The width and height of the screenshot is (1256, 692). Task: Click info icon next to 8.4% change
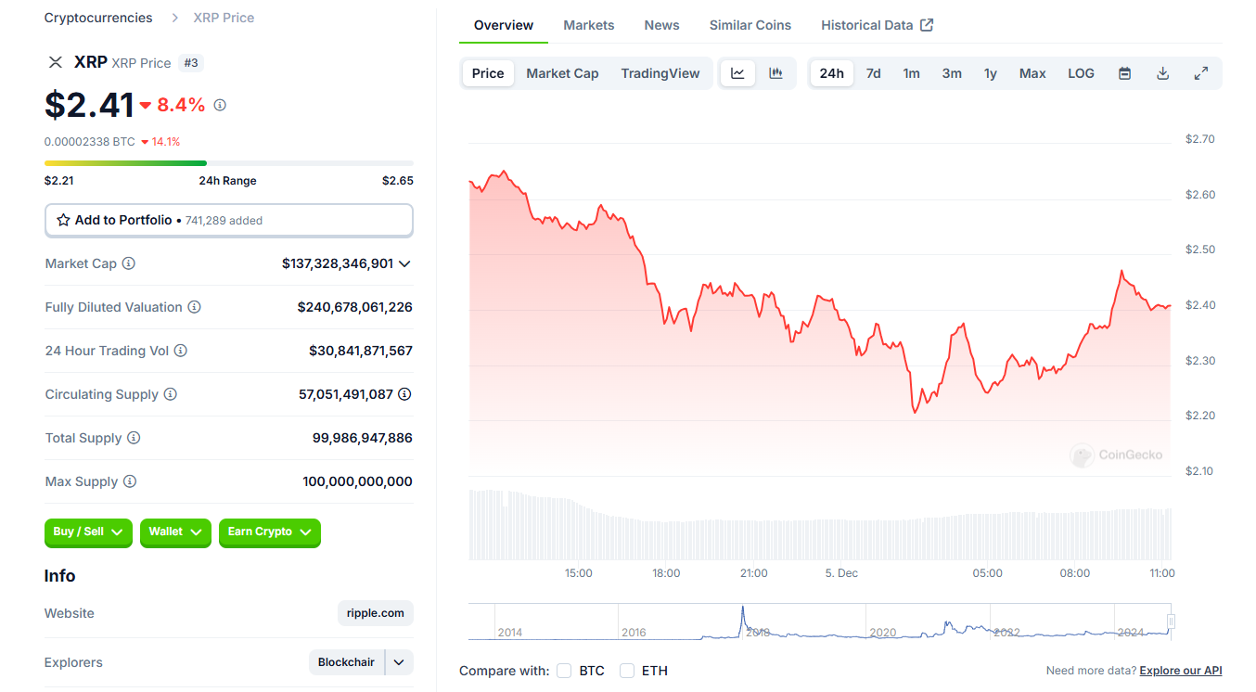click(220, 105)
